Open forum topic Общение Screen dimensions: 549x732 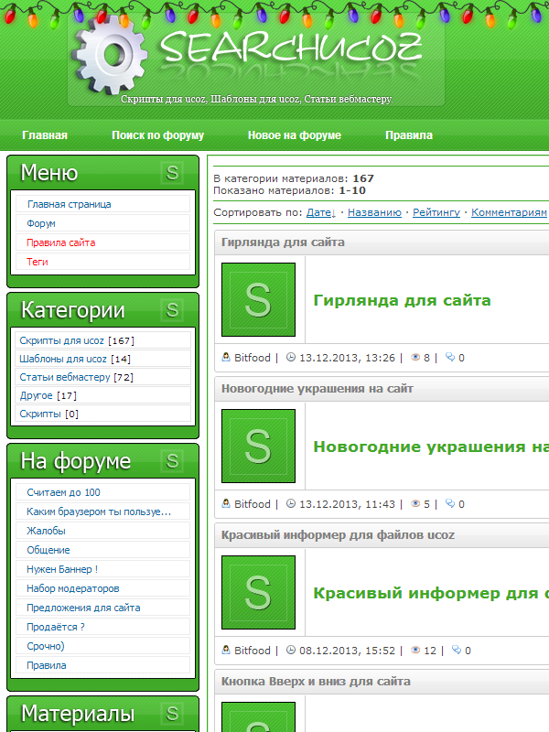pyautogui.click(x=48, y=550)
